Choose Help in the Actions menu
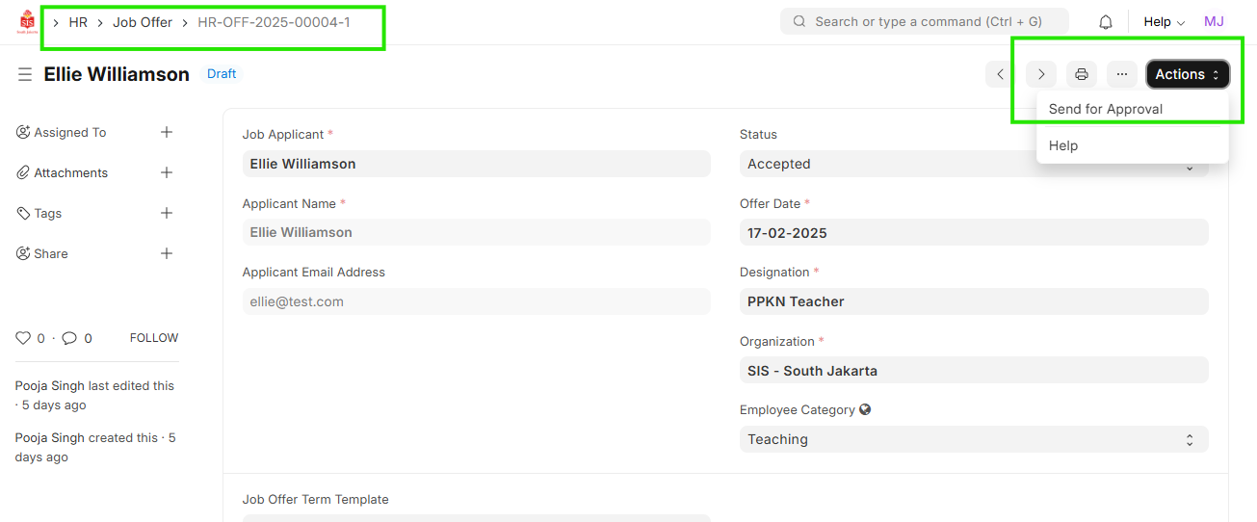This screenshot has width=1257, height=522. (1063, 145)
